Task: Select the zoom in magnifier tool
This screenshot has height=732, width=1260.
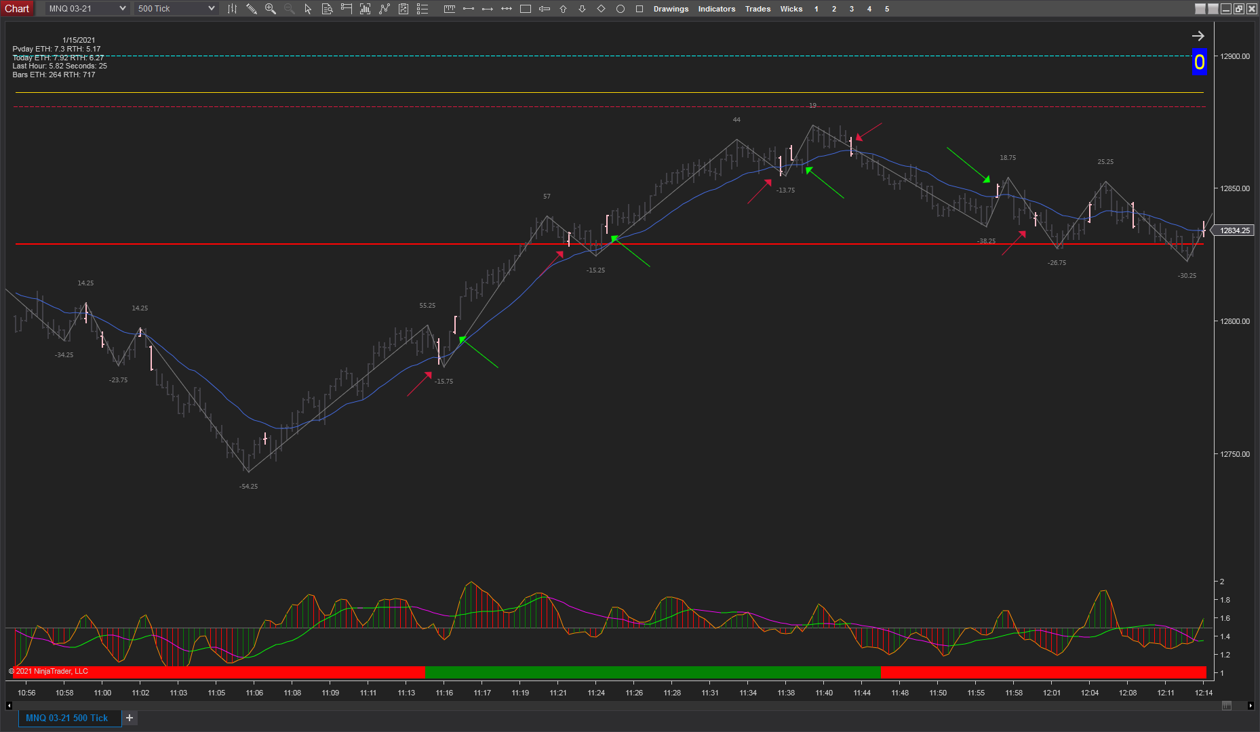Action: 270,9
